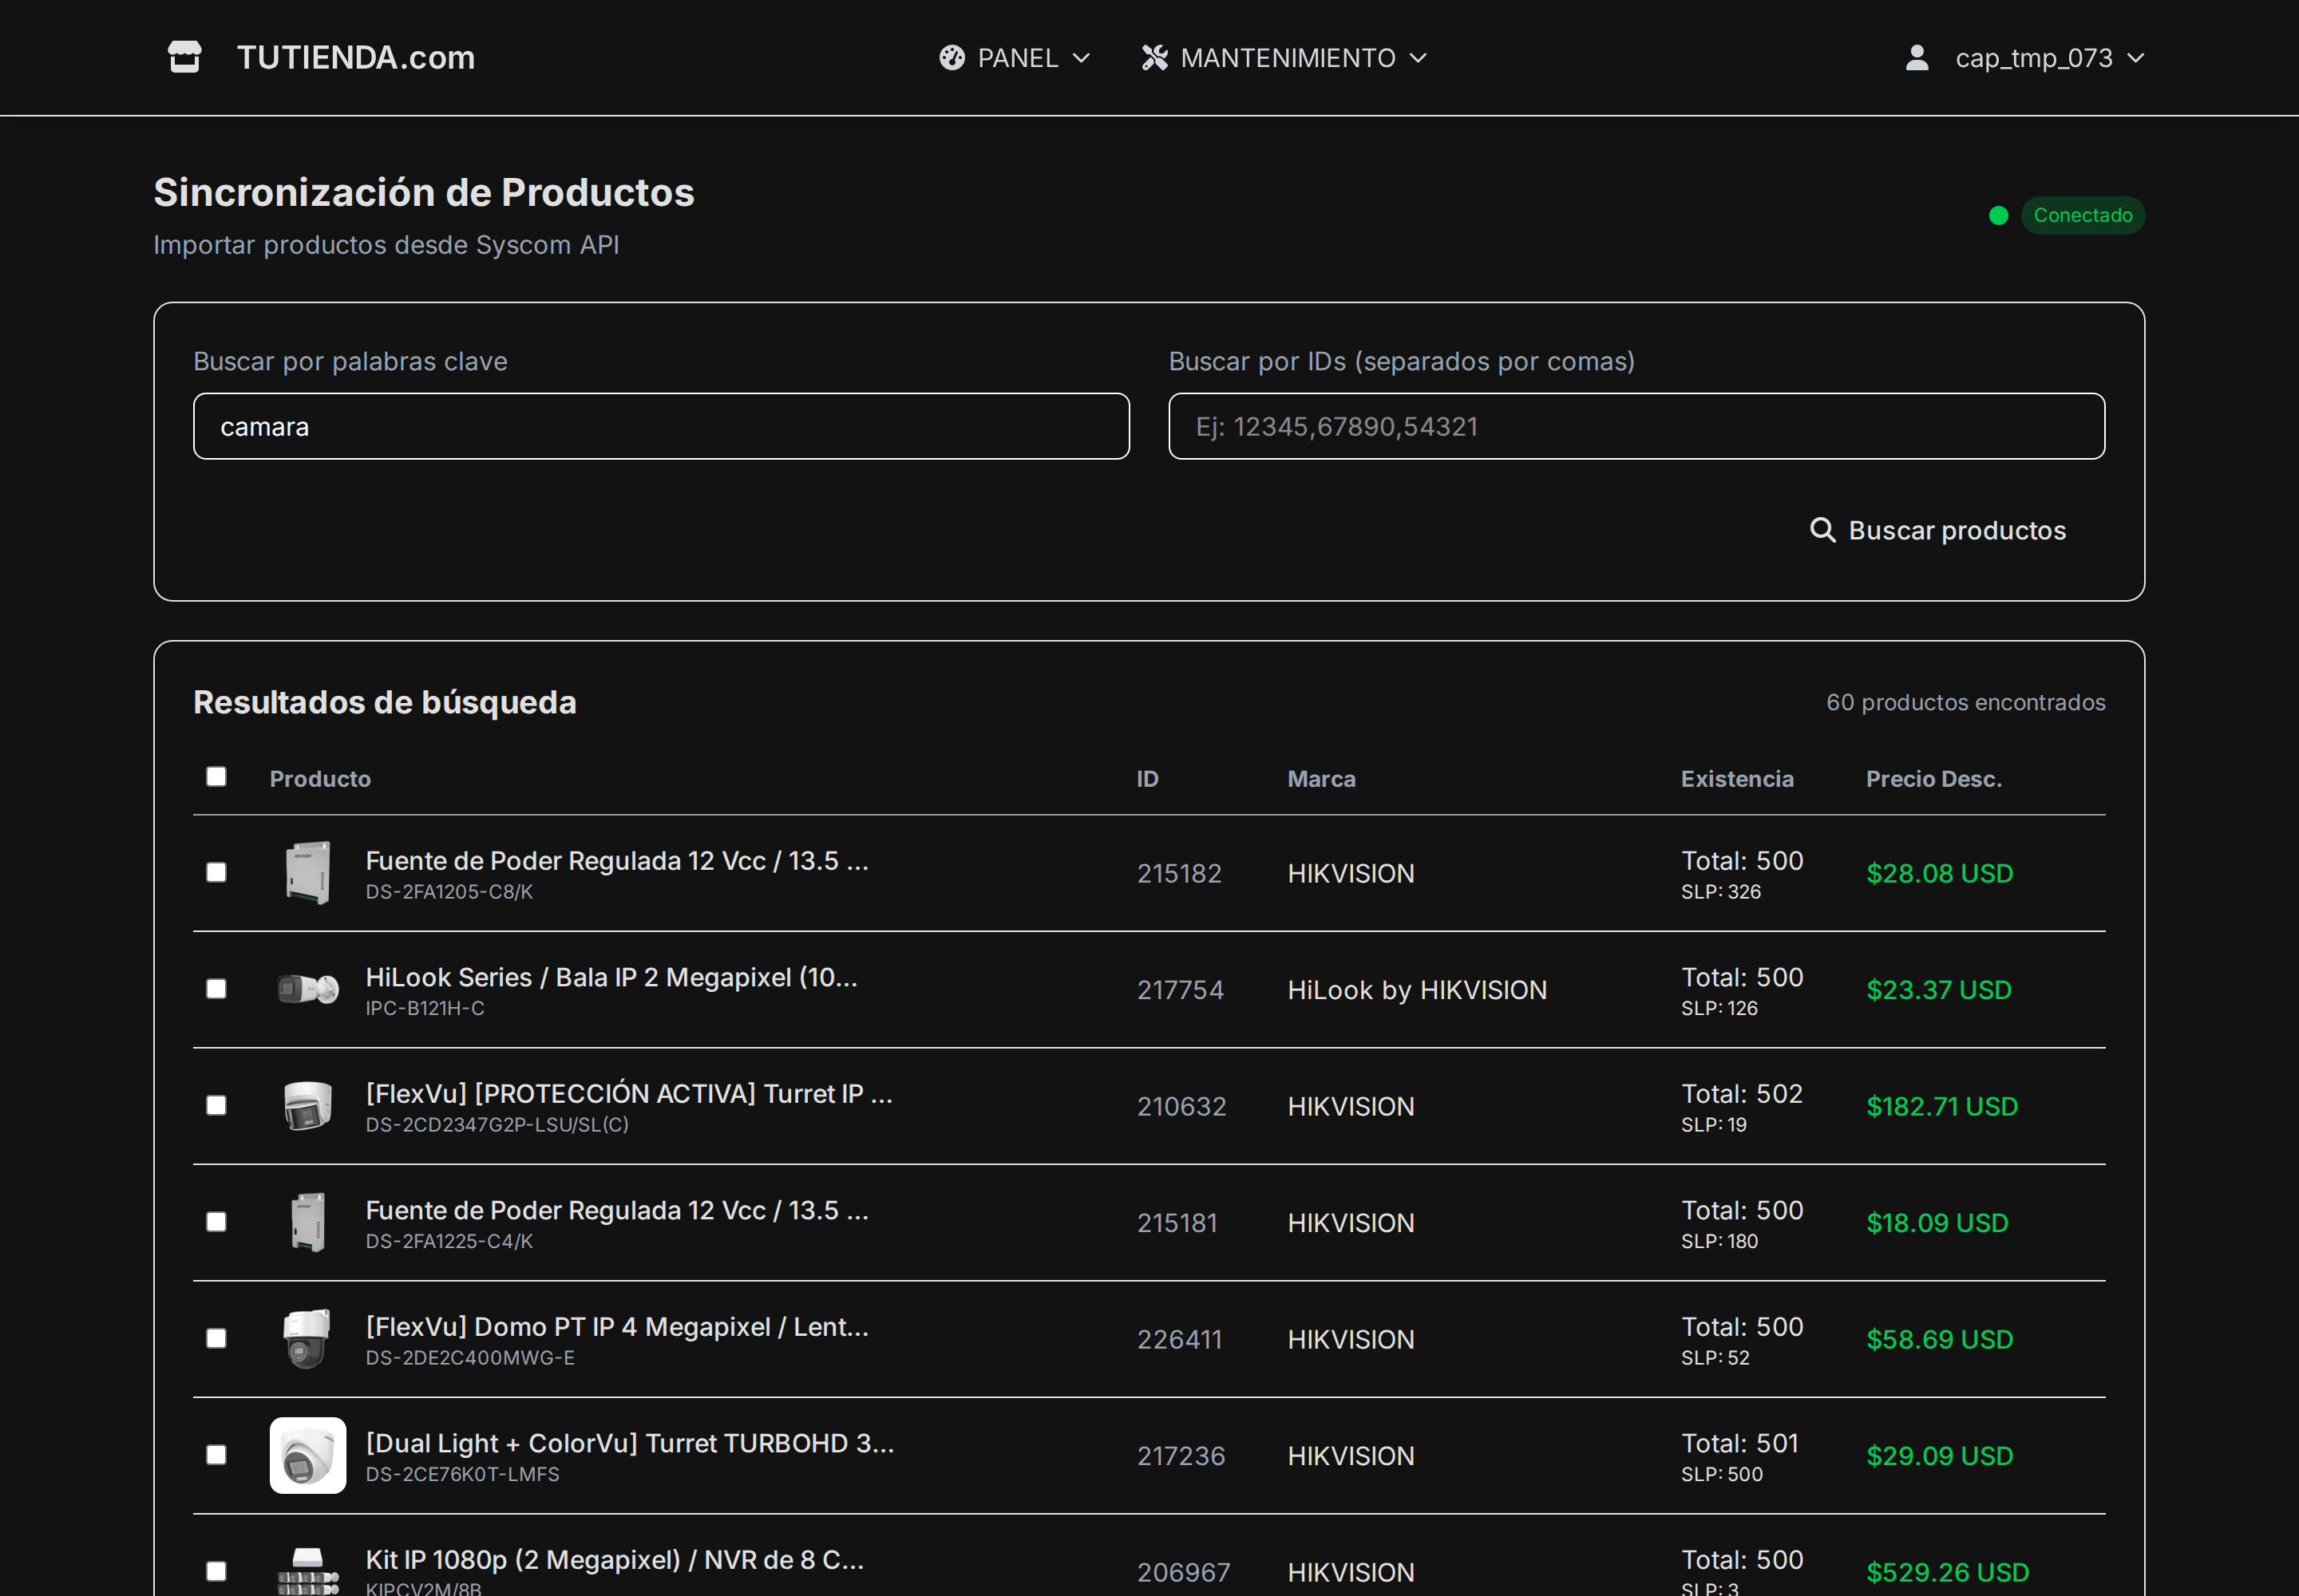Go to TUTIENDA.com home link
This screenshot has width=2299, height=1596.
356,57
